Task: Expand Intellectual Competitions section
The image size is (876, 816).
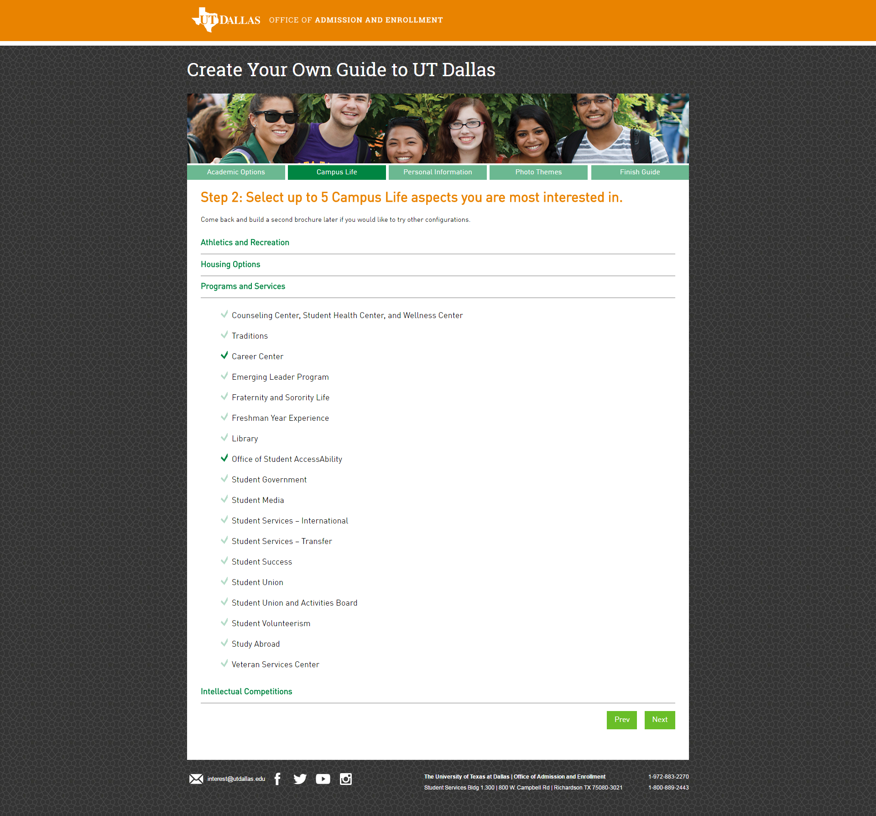Action: point(246,691)
